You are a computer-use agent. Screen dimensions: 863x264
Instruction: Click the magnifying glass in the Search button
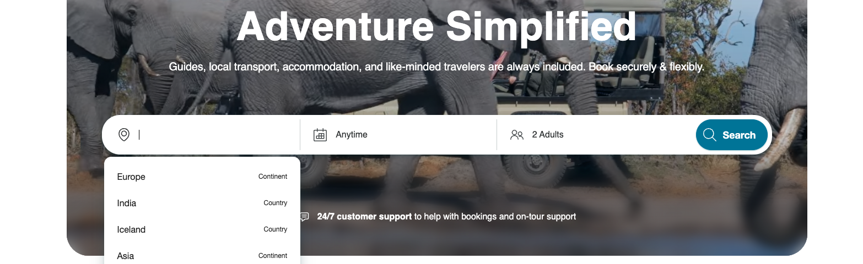(709, 135)
